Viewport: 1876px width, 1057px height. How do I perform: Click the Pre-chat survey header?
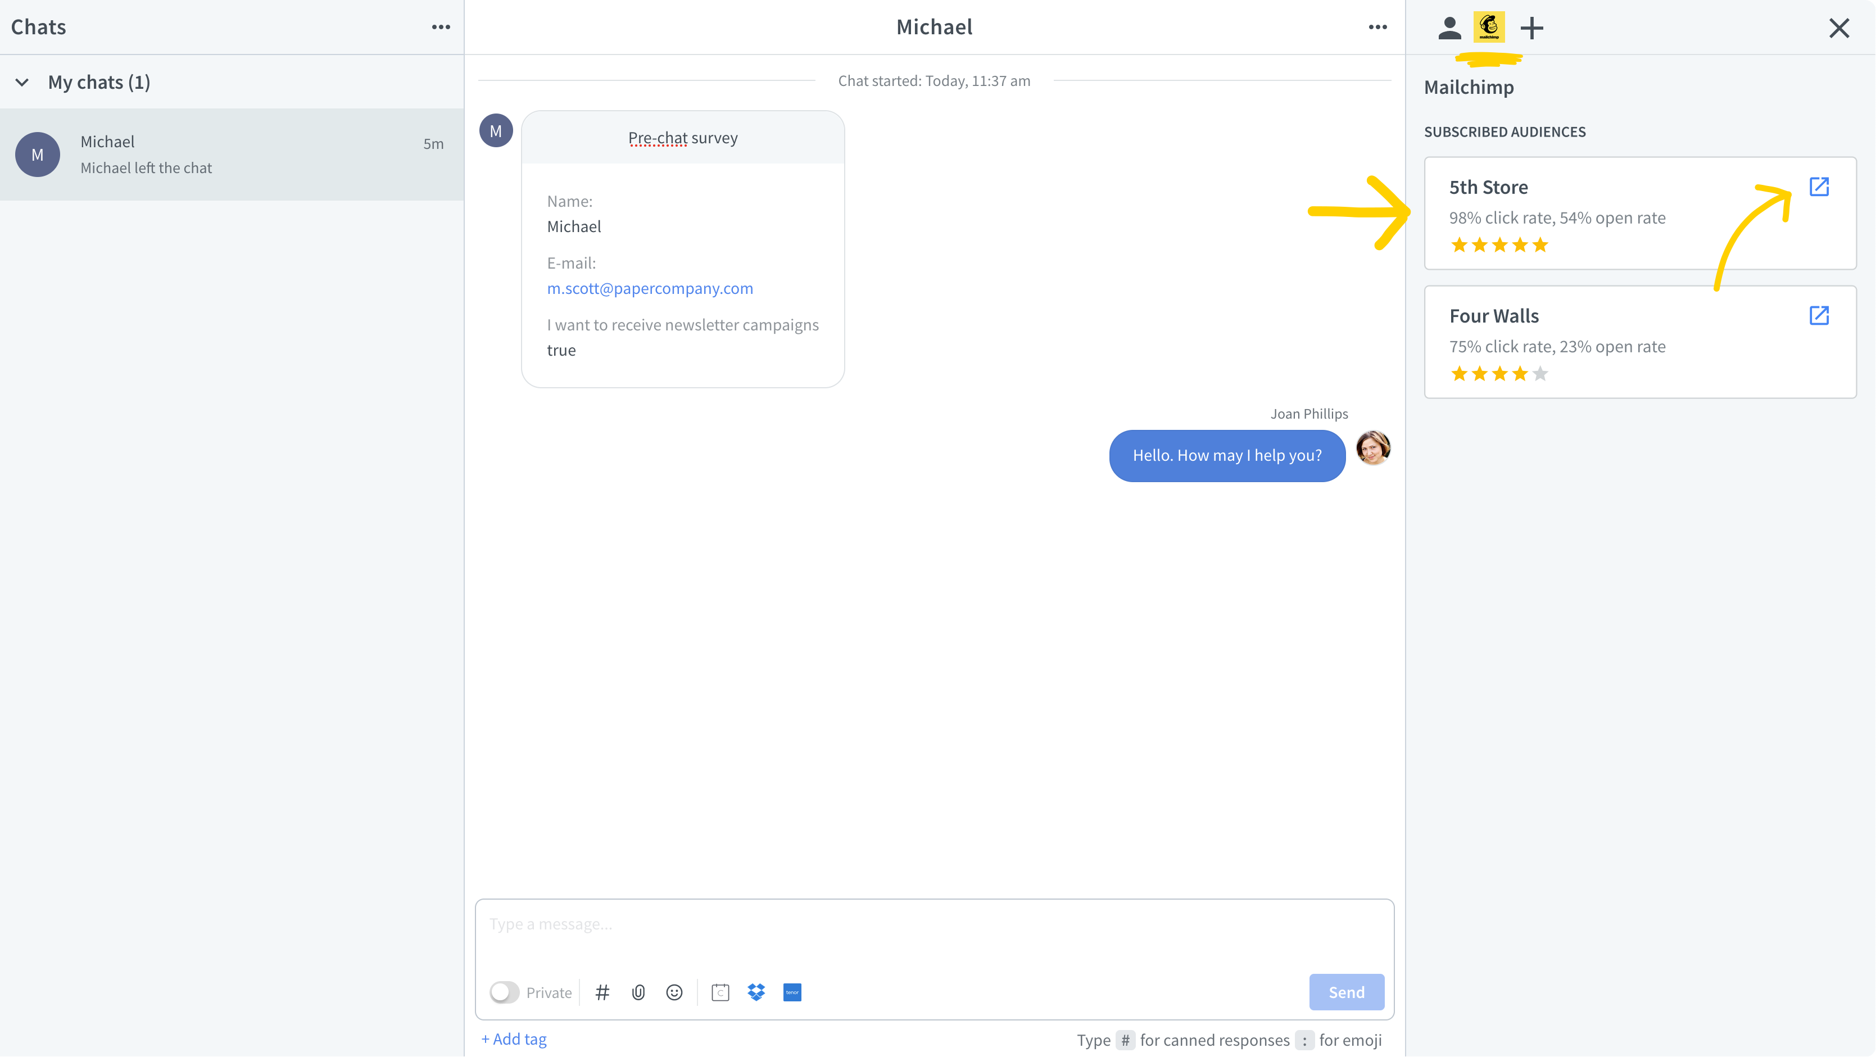(x=683, y=138)
